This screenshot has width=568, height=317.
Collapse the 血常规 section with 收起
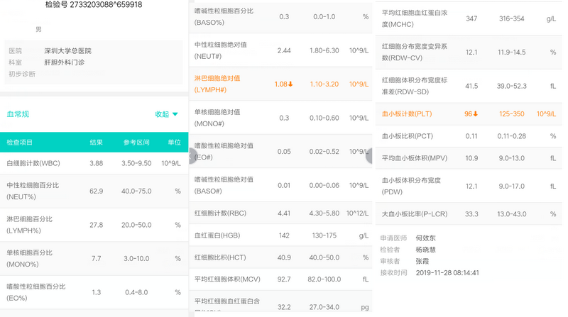(162, 114)
